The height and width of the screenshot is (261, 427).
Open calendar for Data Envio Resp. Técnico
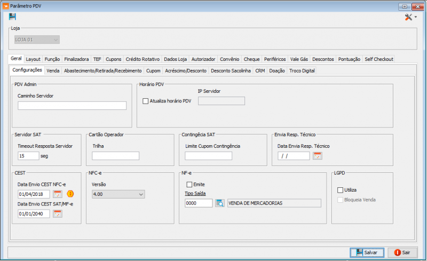click(317, 156)
